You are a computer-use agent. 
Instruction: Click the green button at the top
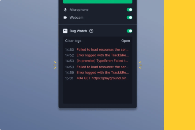click(x=97, y=2)
